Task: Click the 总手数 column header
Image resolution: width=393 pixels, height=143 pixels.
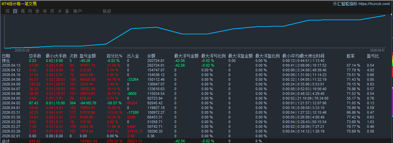Action: pos(35,56)
